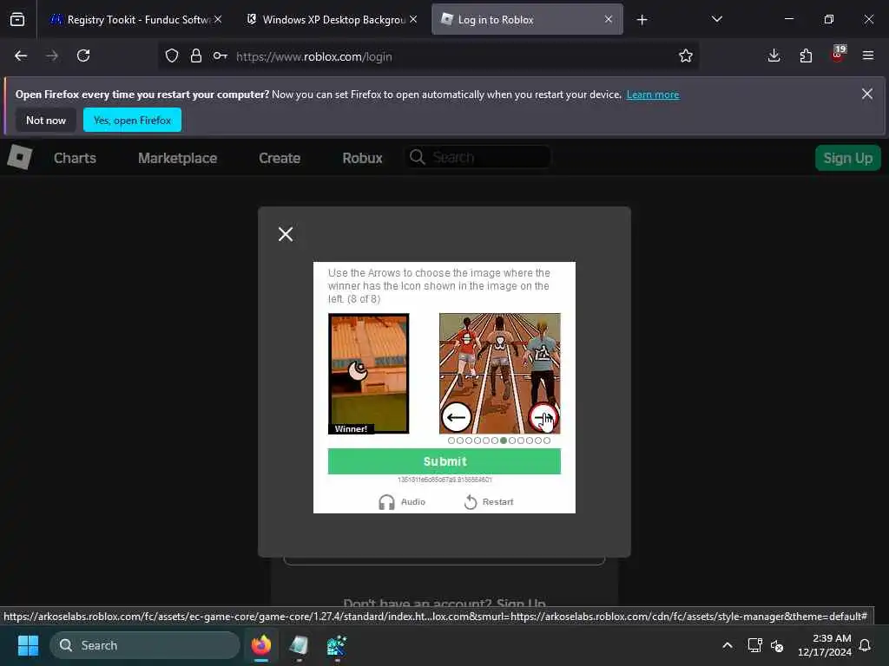Screen dimensions: 889x666
Task: Open the notifications bell
Action: click(866, 645)
